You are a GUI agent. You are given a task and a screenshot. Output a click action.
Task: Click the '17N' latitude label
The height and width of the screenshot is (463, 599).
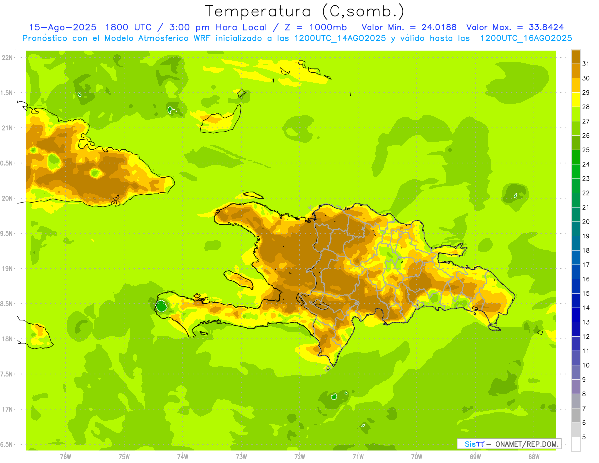pos(7,410)
